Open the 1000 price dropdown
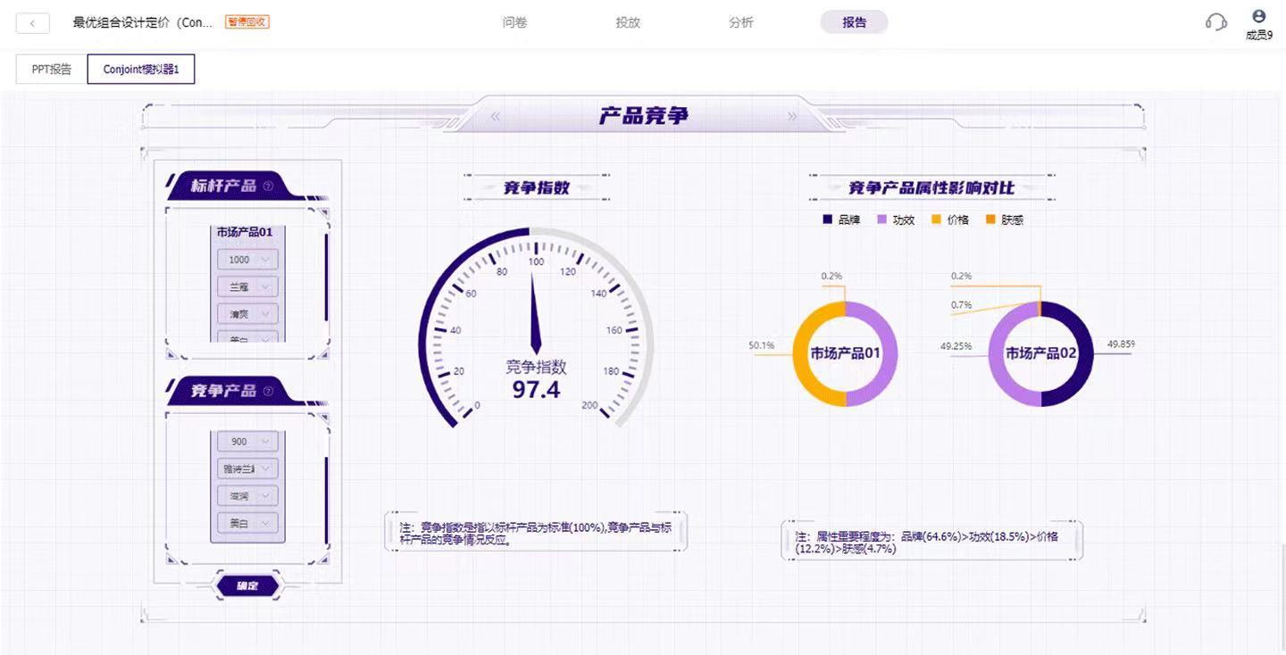The height and width of the screenshot is (655, 1286). pos(247,260)
